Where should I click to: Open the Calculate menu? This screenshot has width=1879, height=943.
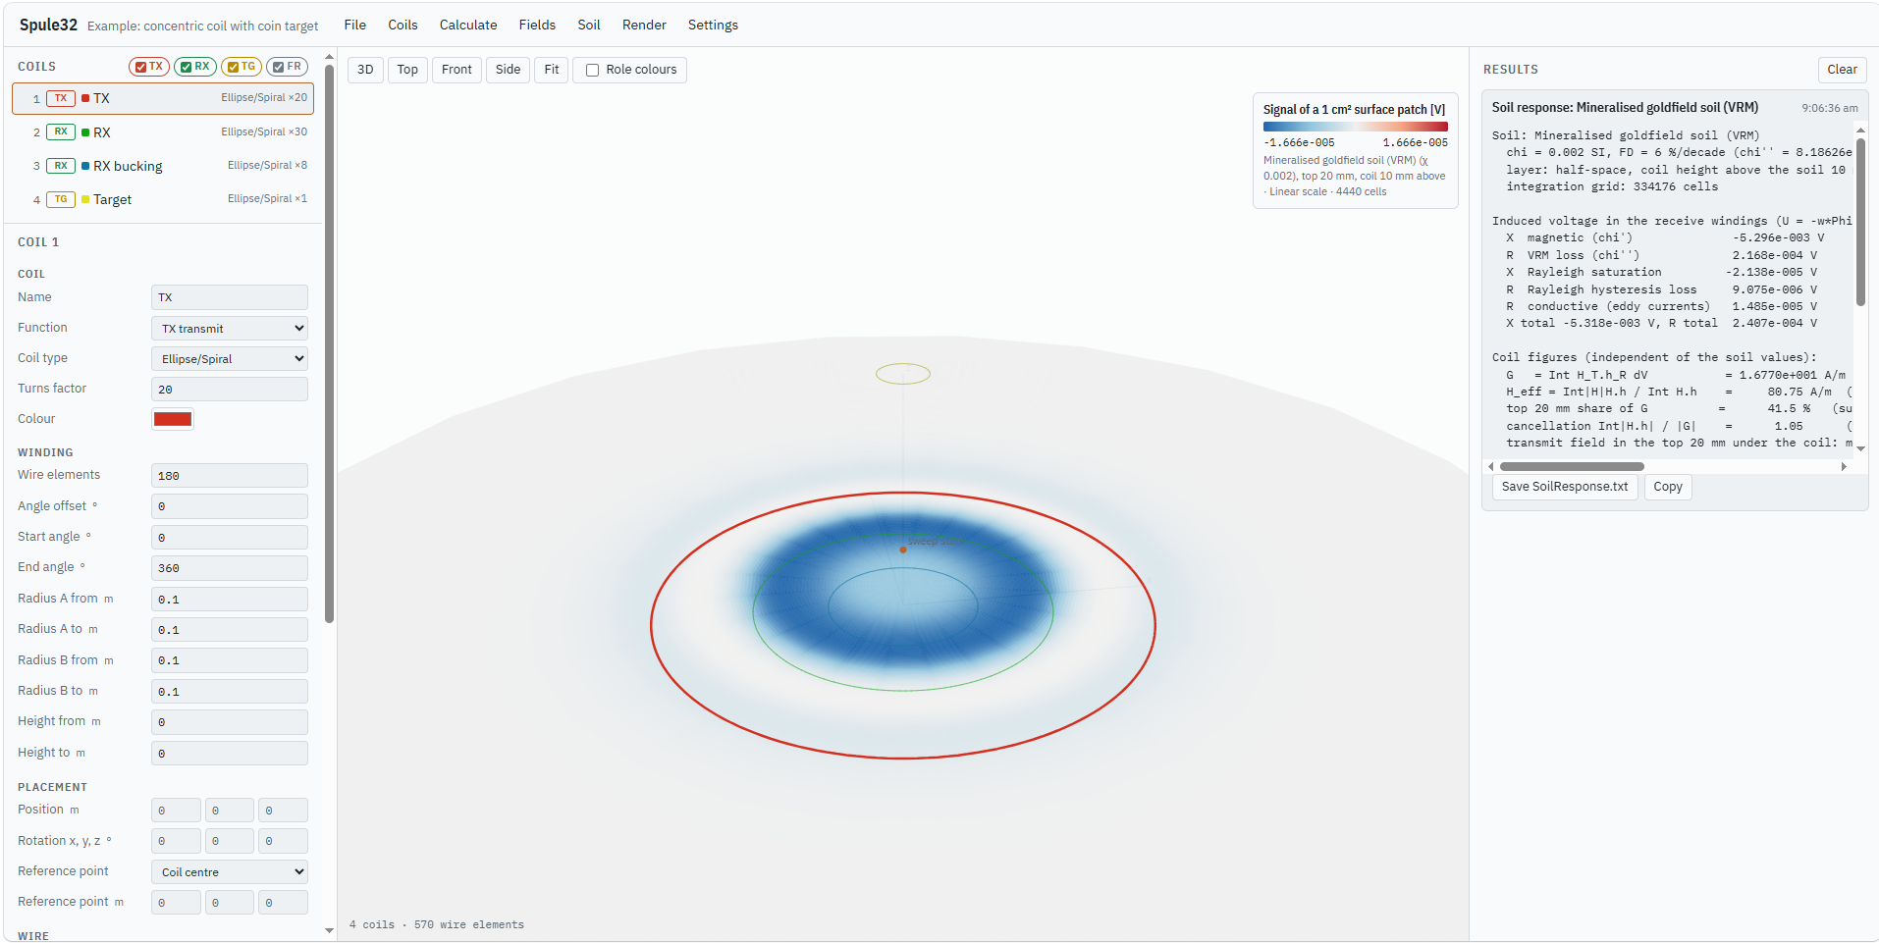pos(468,25)
